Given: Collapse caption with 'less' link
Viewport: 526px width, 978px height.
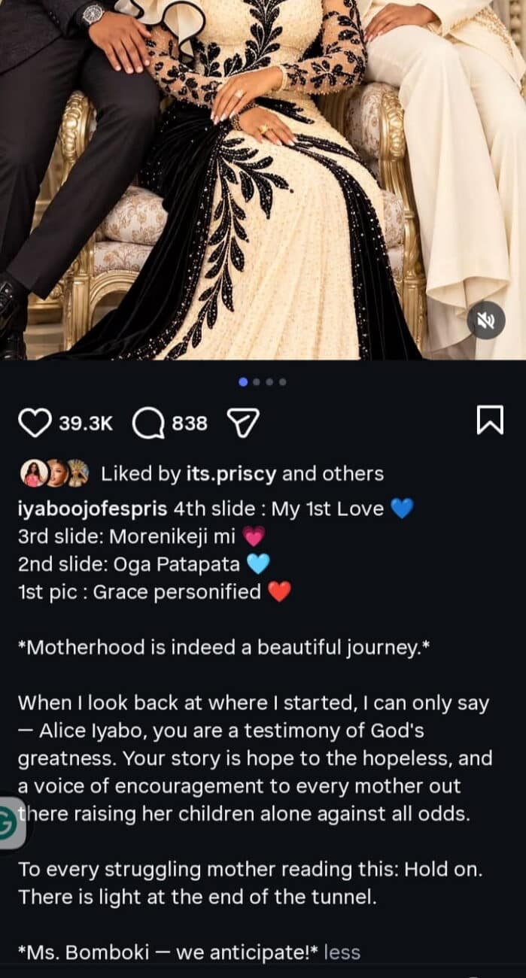Looking at the screenshot, I should tap(342, 952).
